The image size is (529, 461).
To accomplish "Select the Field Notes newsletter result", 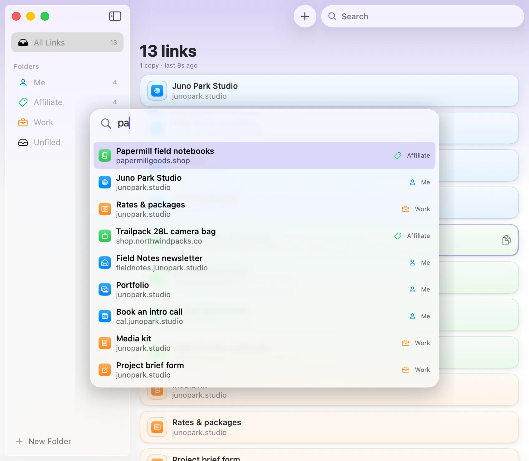I will pyautogui.click(x=264, y=263).
